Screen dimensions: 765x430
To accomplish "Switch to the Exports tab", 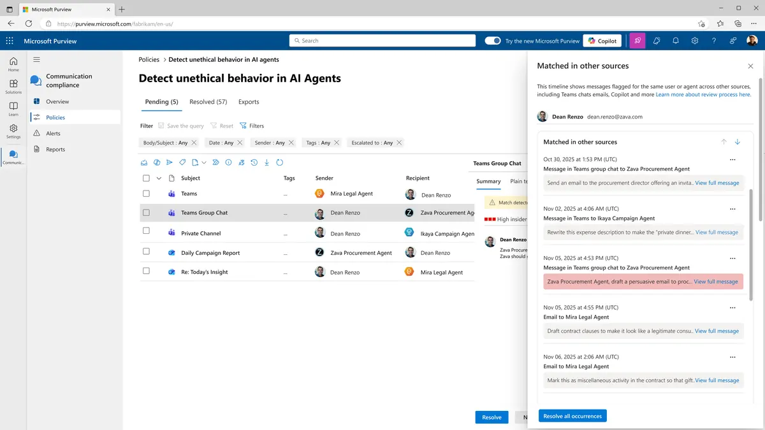I will [249, 102].
